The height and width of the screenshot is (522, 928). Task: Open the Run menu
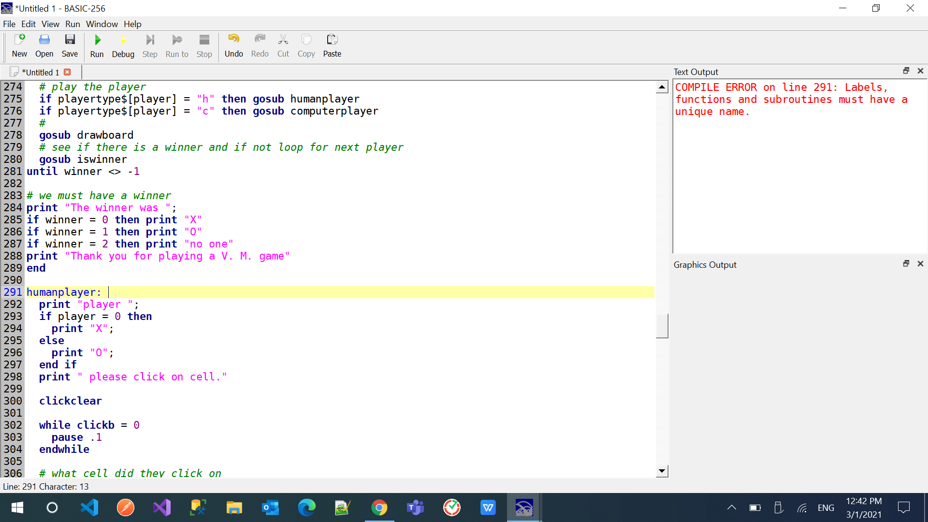click(x=72, y=24)
